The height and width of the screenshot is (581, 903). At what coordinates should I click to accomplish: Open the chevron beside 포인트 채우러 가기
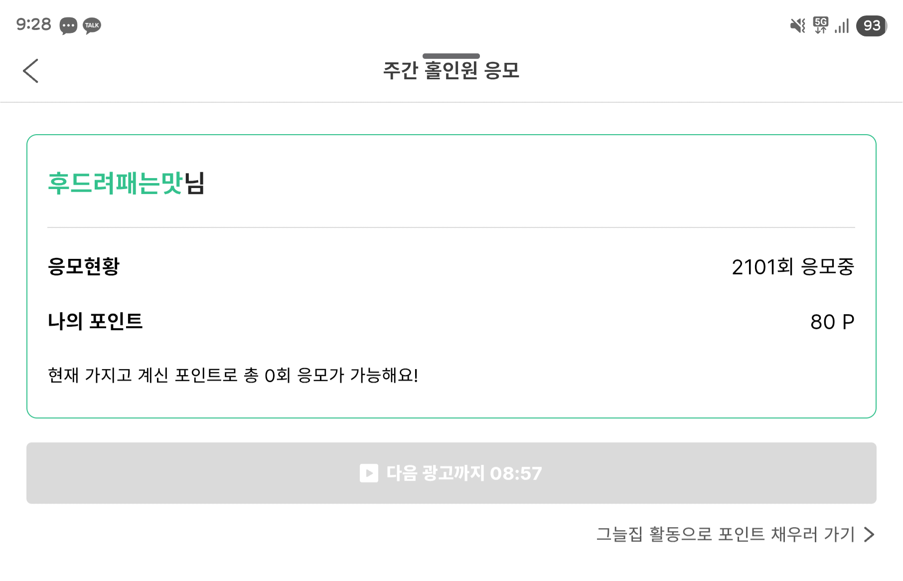click(x=870, y=534)
